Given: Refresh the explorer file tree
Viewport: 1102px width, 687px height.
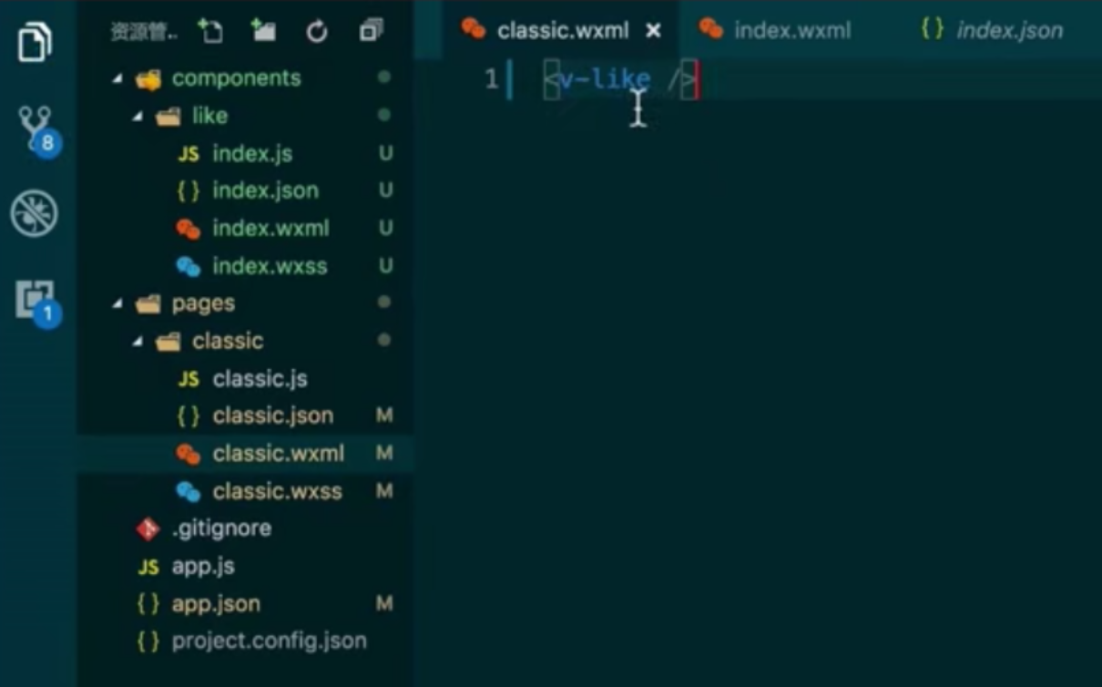Looking at the screenshot, I should pos(316,33).
